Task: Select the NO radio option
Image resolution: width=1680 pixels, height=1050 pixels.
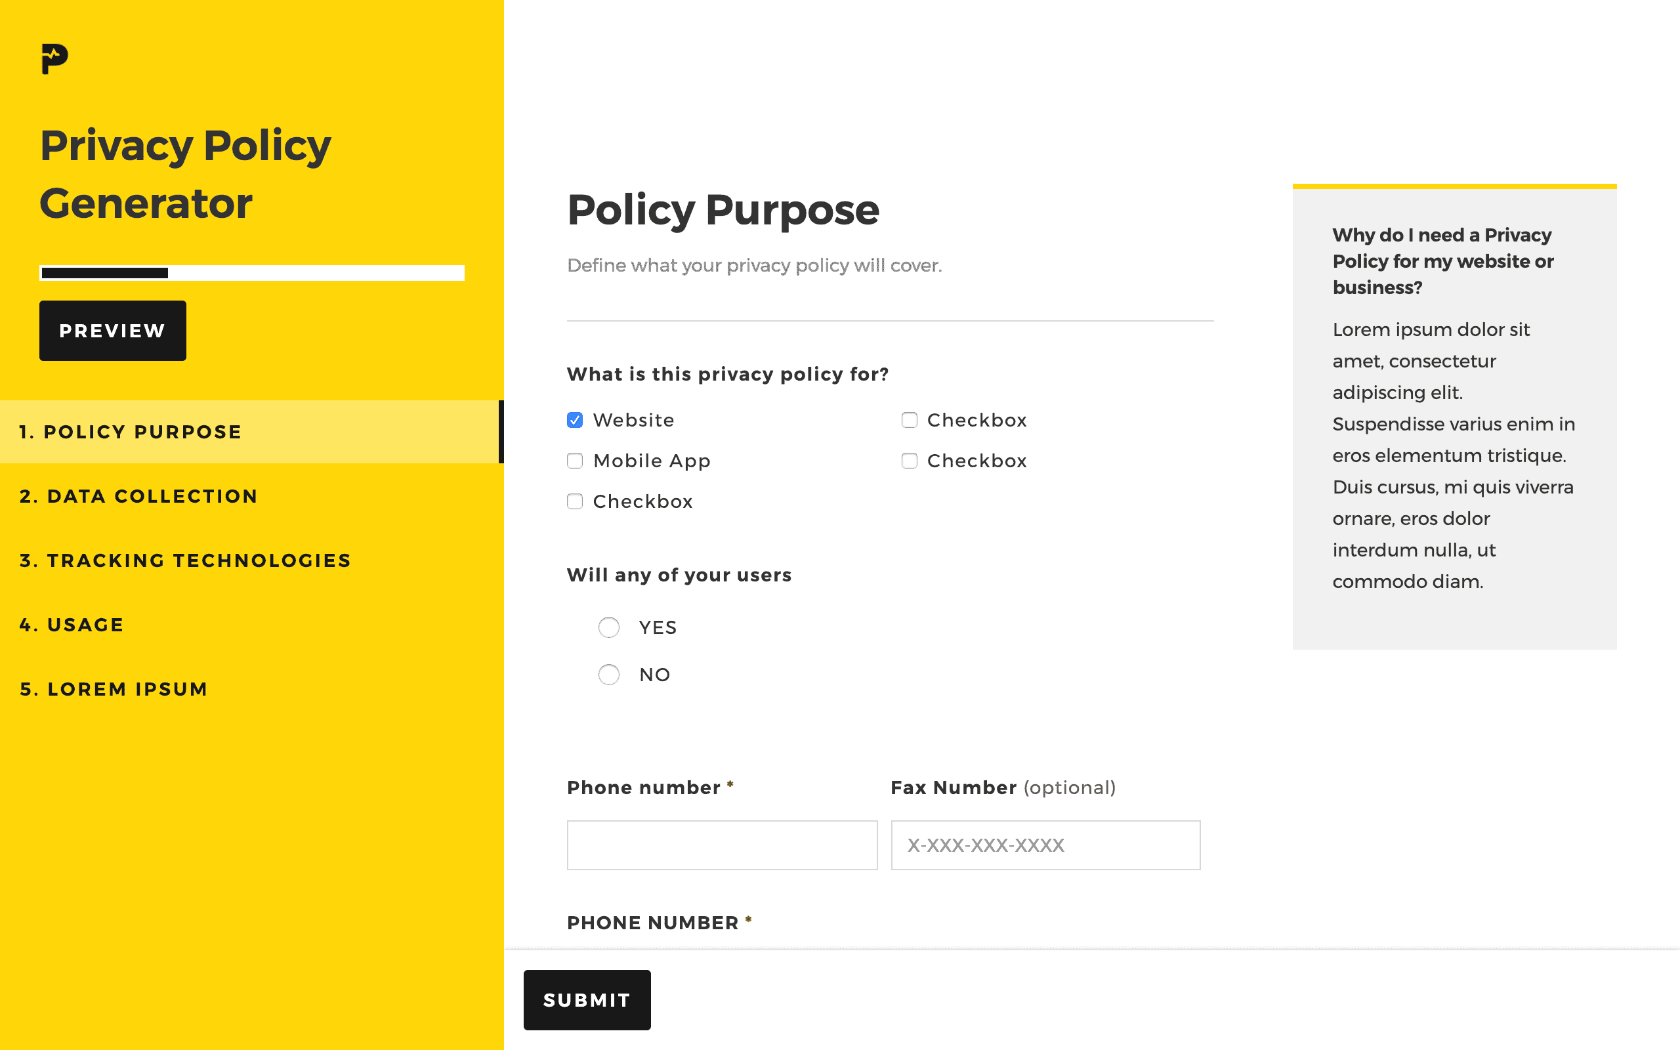Action: point(609,675)
